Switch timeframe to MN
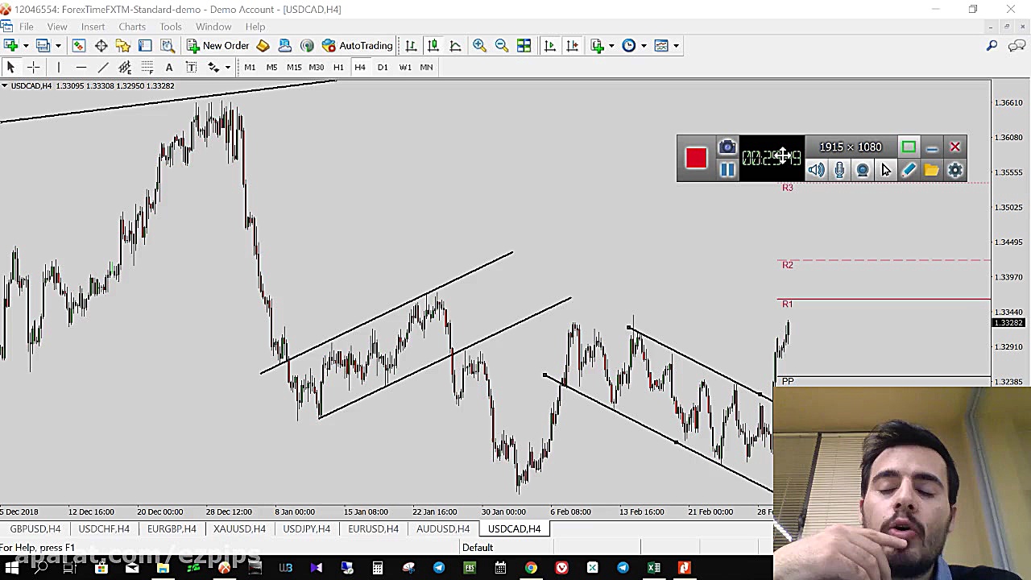 pyautogui.click(x=426, y=67)
